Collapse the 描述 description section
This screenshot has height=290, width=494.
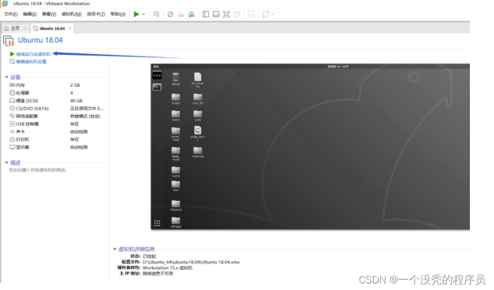coord(7,163)
